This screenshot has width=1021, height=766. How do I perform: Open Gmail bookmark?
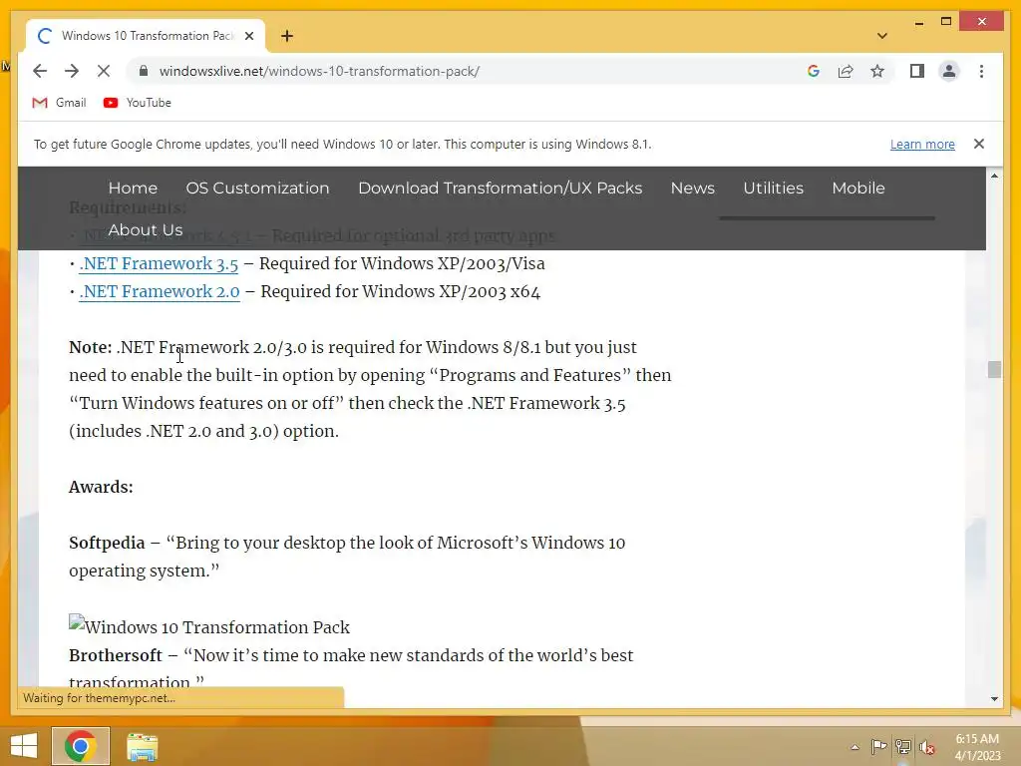pyautogui.click(x=59, y=103)
